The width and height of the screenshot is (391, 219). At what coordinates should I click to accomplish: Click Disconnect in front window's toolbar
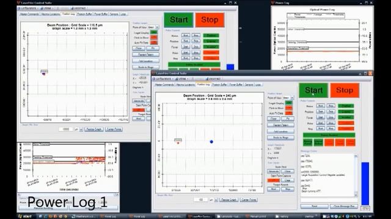click(x=213, y=78)
